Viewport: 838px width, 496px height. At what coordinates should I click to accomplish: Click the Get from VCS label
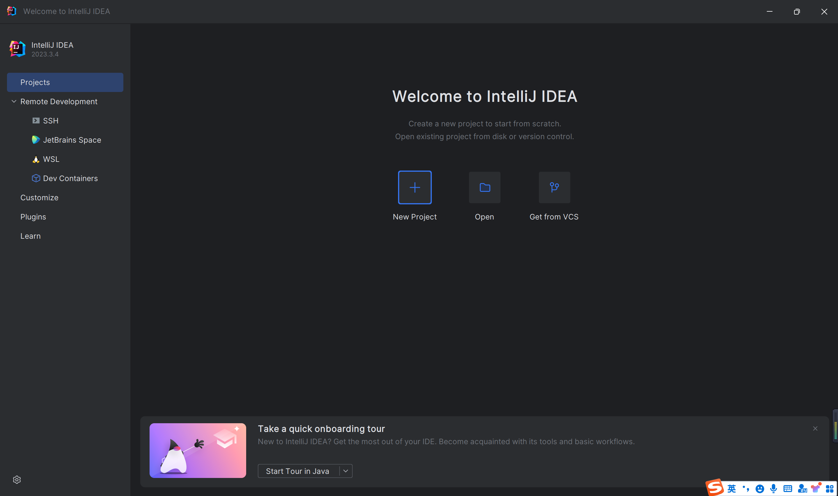coord(554,217)
